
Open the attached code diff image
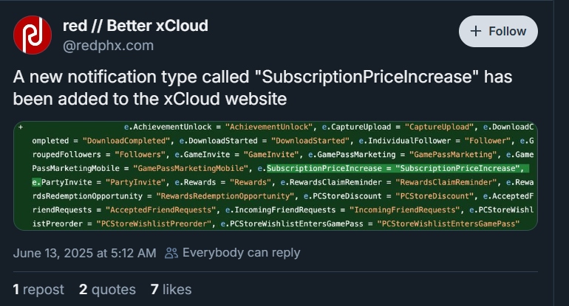coord(276,175)
